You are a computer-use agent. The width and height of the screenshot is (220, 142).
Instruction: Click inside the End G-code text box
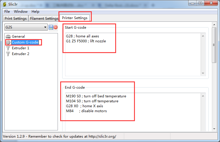[133, 112]
